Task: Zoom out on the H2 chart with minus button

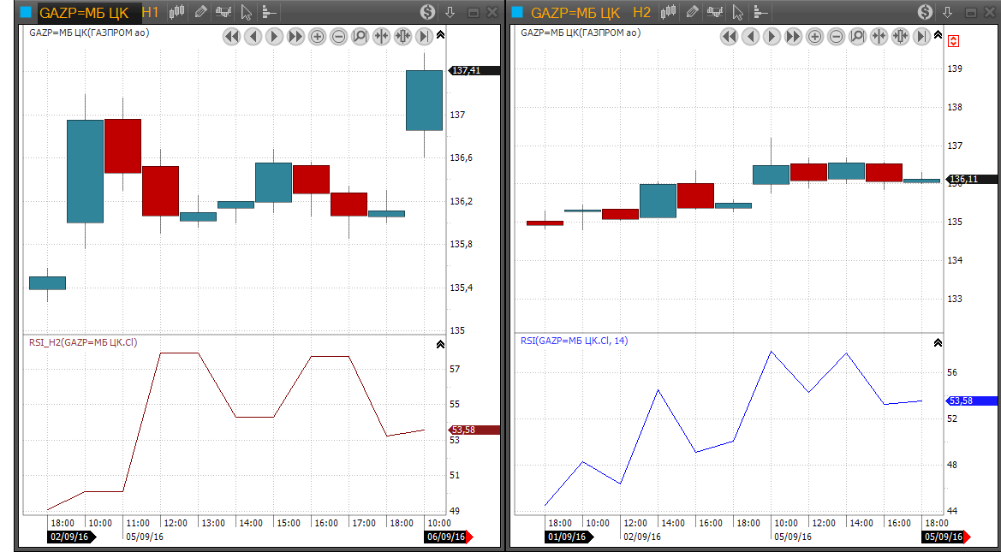Action: [836, 36]
